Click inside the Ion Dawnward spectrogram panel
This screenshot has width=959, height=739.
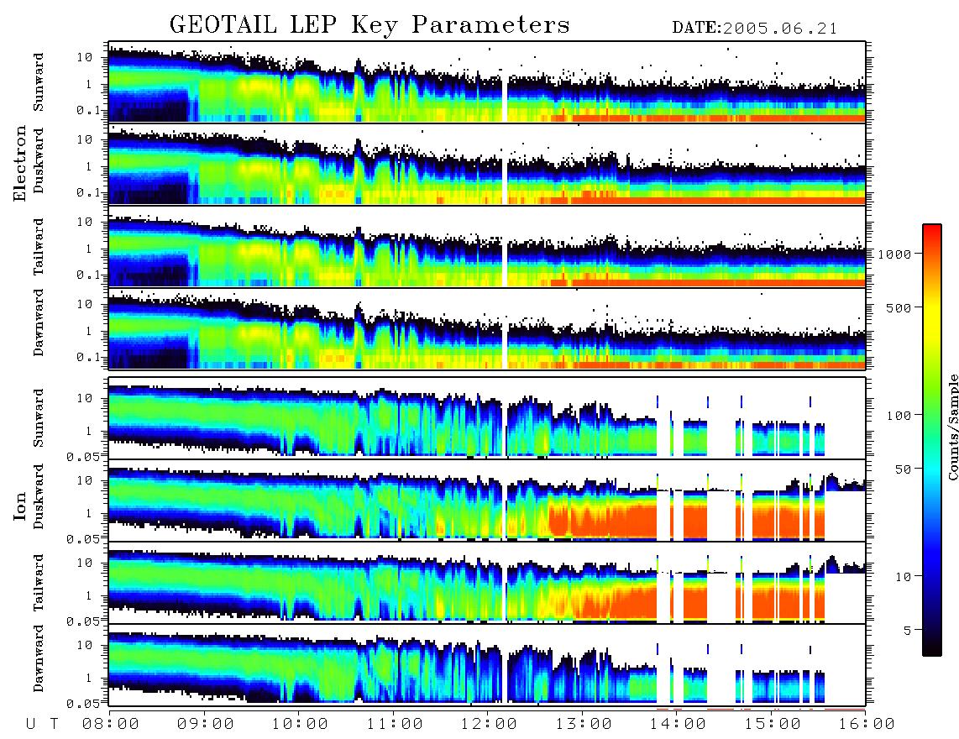[487, 665]
